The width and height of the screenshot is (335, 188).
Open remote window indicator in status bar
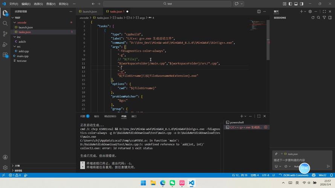[3, 175]
